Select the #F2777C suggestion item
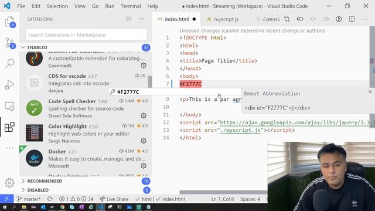The width and height of the screenshot is (375, 211). pyautogui.click(x=175, y=92)
